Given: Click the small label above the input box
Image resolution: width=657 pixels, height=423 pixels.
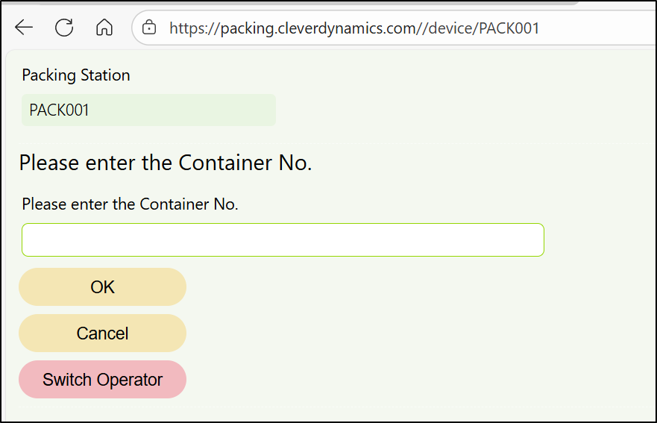Looking at the screenshot, I should (x=131, y=204).
